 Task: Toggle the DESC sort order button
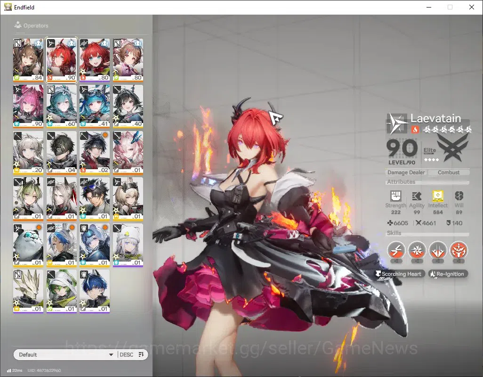click(x=132, y=354)
